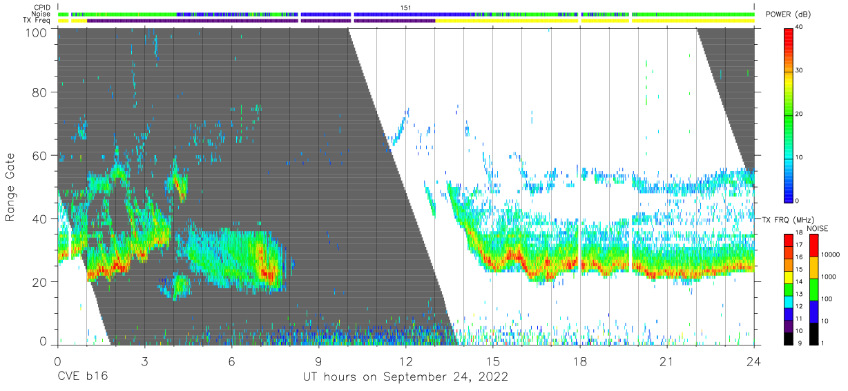
Task: Click the 9 tick on the UT hours axis
Action: (x=318, y=361)
